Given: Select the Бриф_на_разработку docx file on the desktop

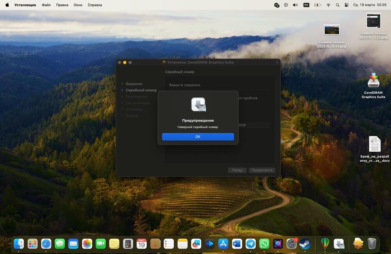Looking at the screenshot, I should click(x=375, y=149).
